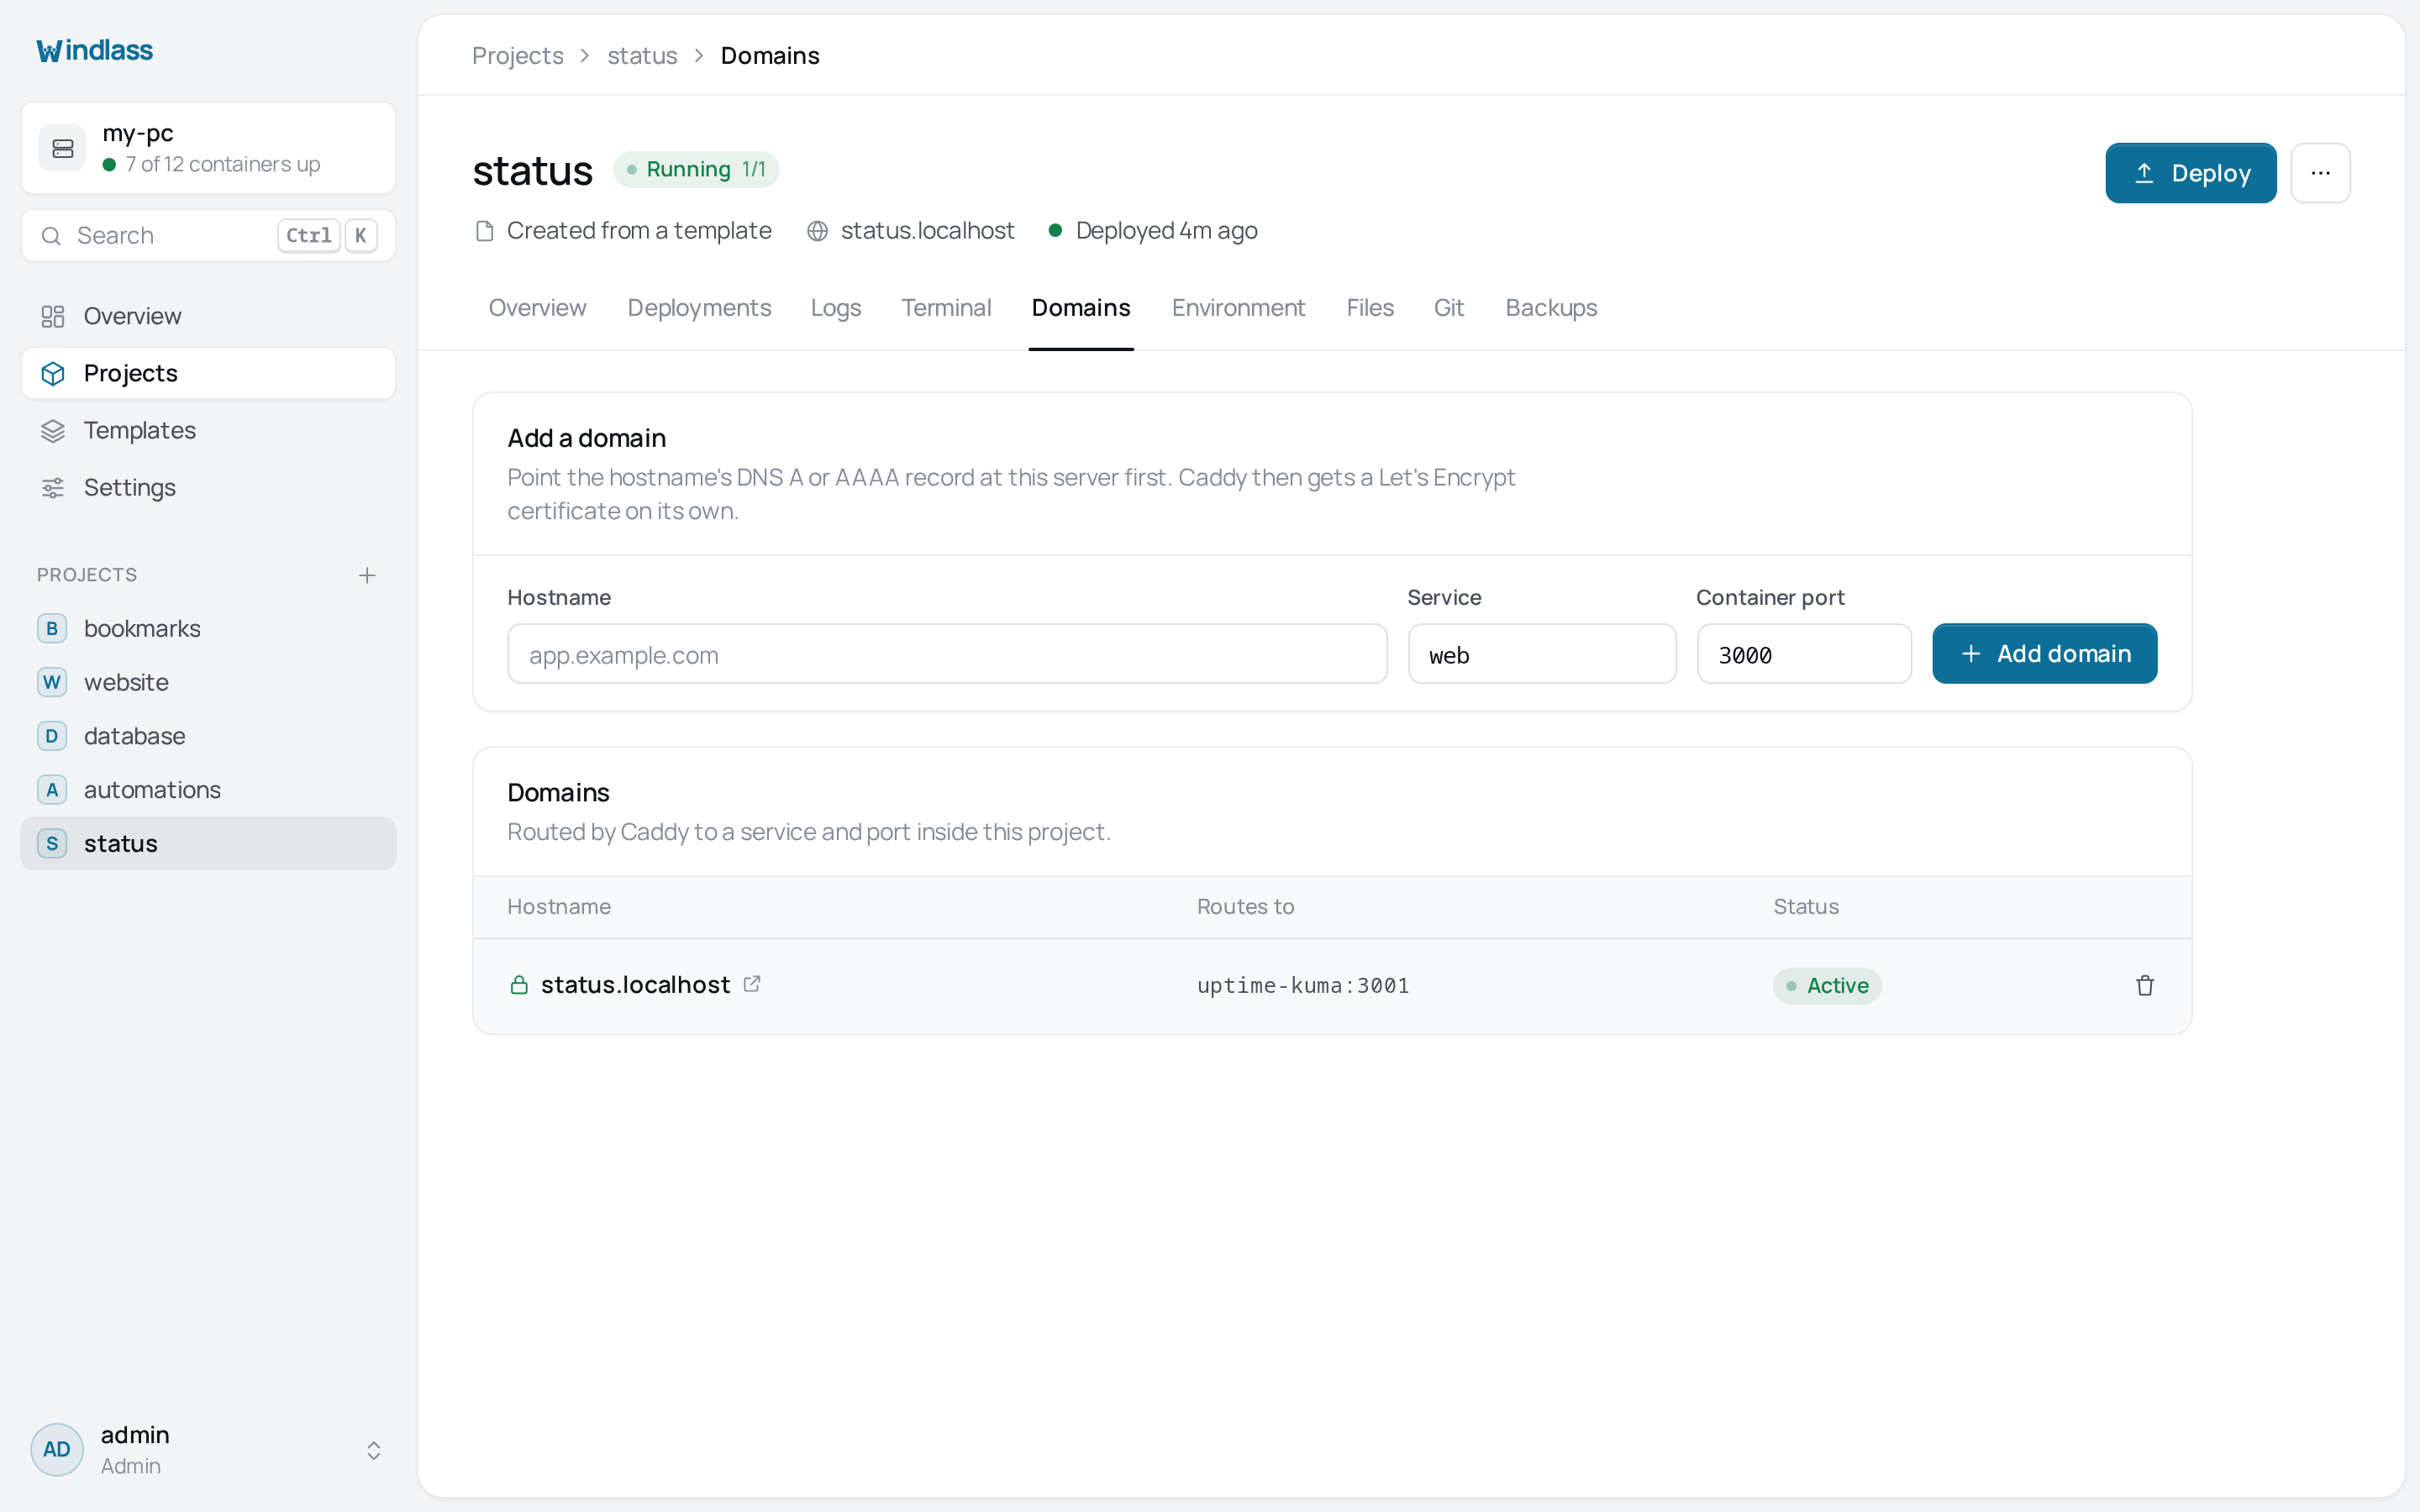Click the Deploy button
2420x1512 pixels.
[2190, 173]
